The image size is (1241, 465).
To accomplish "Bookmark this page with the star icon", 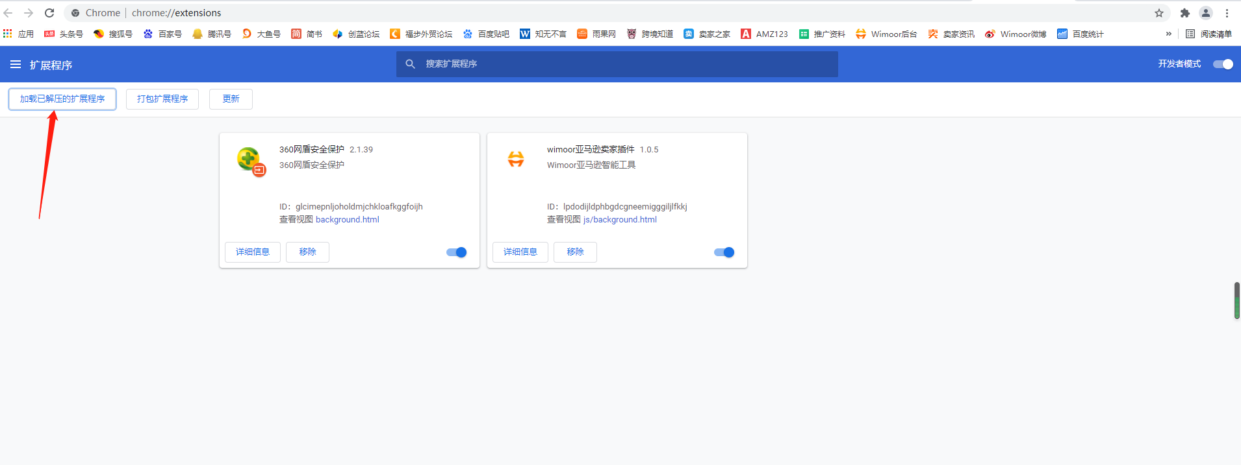I will [1159, 13].
